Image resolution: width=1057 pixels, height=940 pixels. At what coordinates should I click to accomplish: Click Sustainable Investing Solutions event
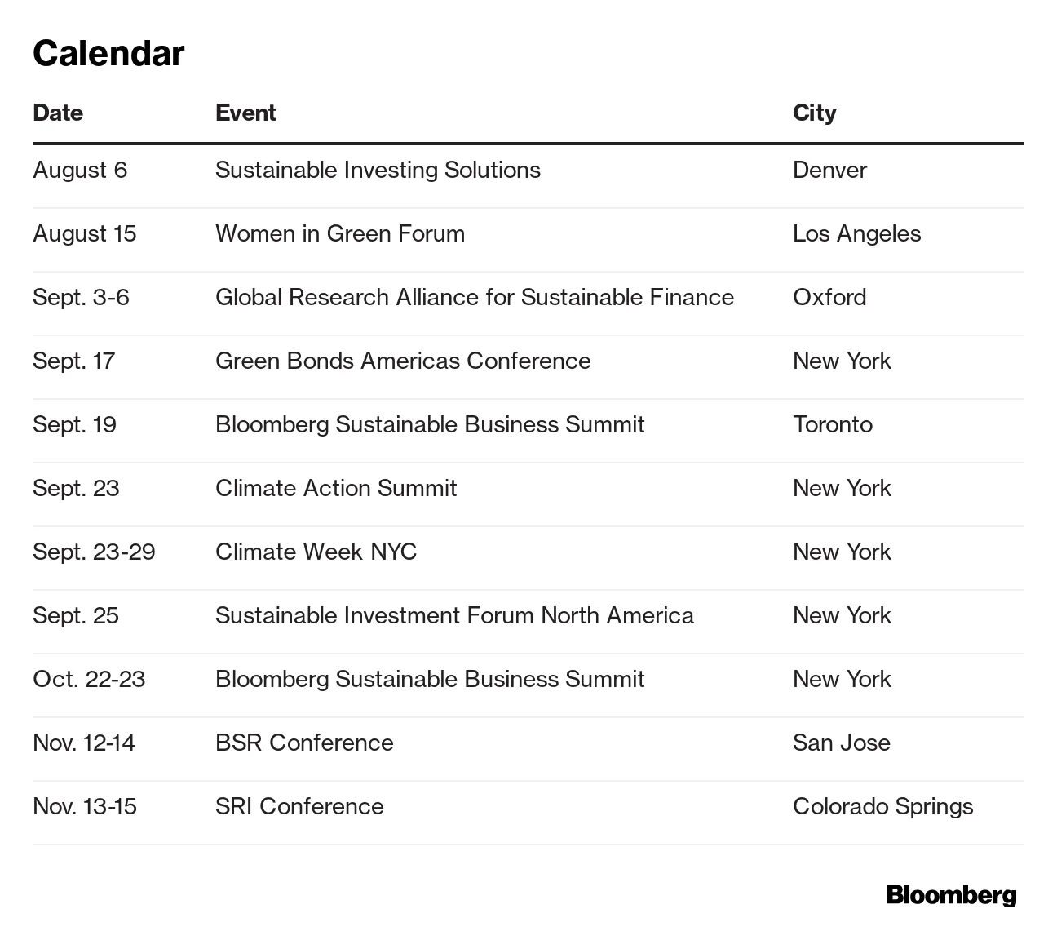pos(378,170)
